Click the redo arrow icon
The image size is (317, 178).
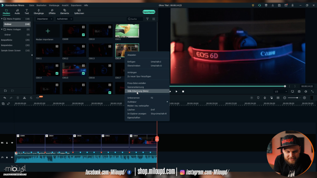(11, 98)
